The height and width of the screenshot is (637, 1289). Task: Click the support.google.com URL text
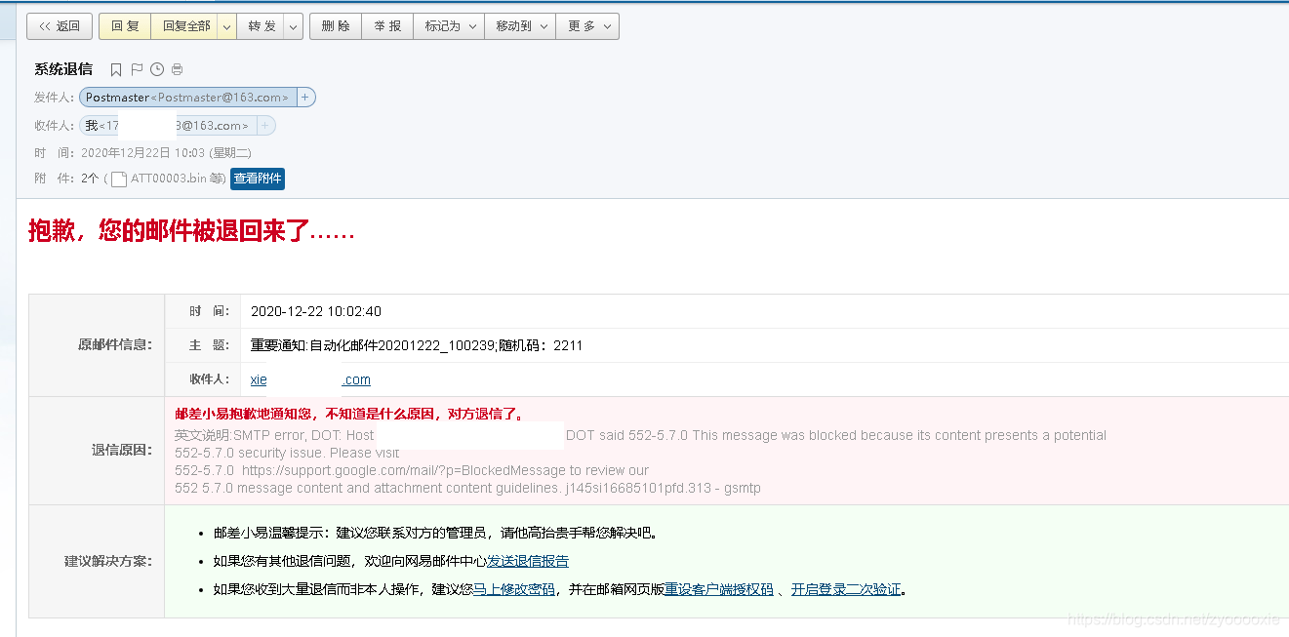(406, 470)
